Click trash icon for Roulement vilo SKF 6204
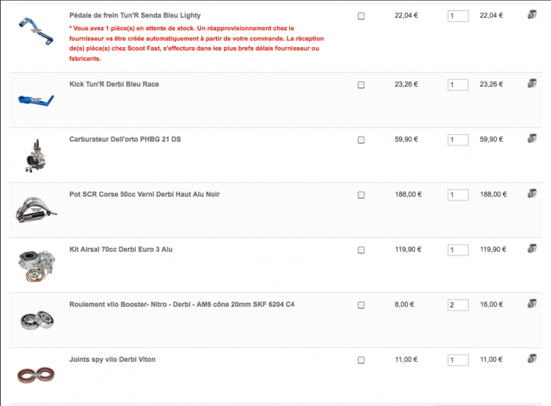 (x=532, y=303)
